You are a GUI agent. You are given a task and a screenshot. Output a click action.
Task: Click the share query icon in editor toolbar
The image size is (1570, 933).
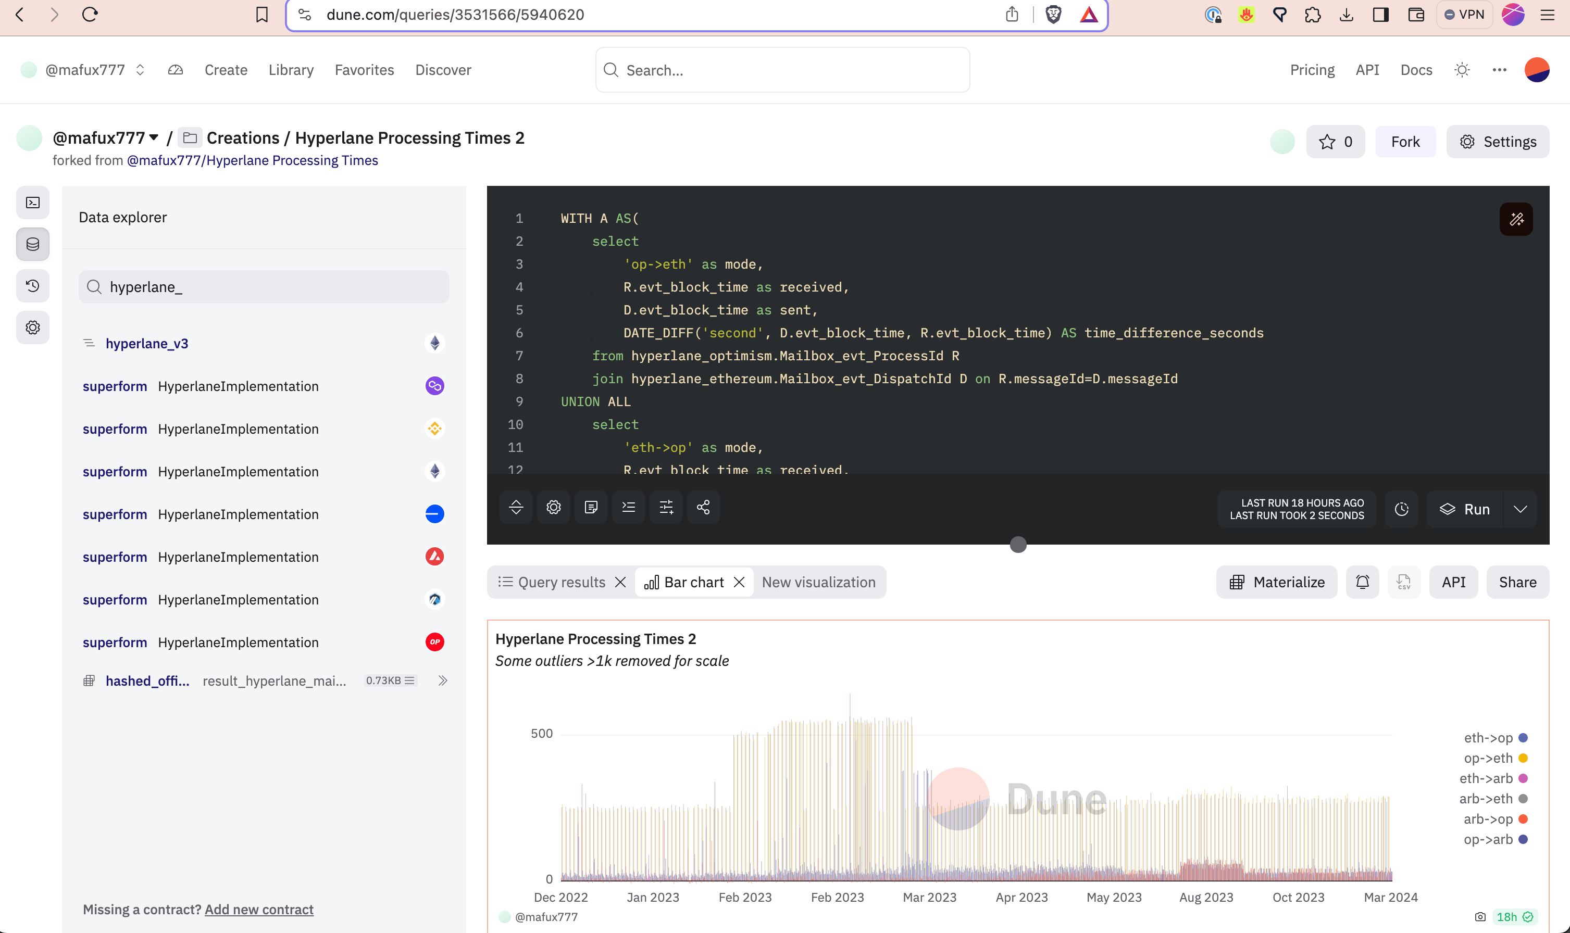[704, 507]
